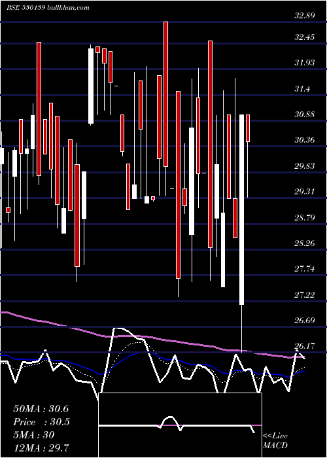The height and width of the screenshot is (458, 327).
Task: Click the <<Live MACD label
Action: coord(275,441)
